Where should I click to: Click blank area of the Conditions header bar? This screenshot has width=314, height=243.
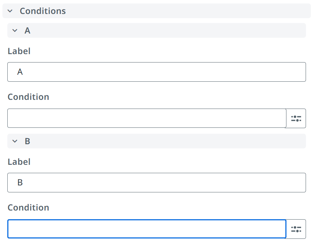pyautogui.click(x=188, y=11)
